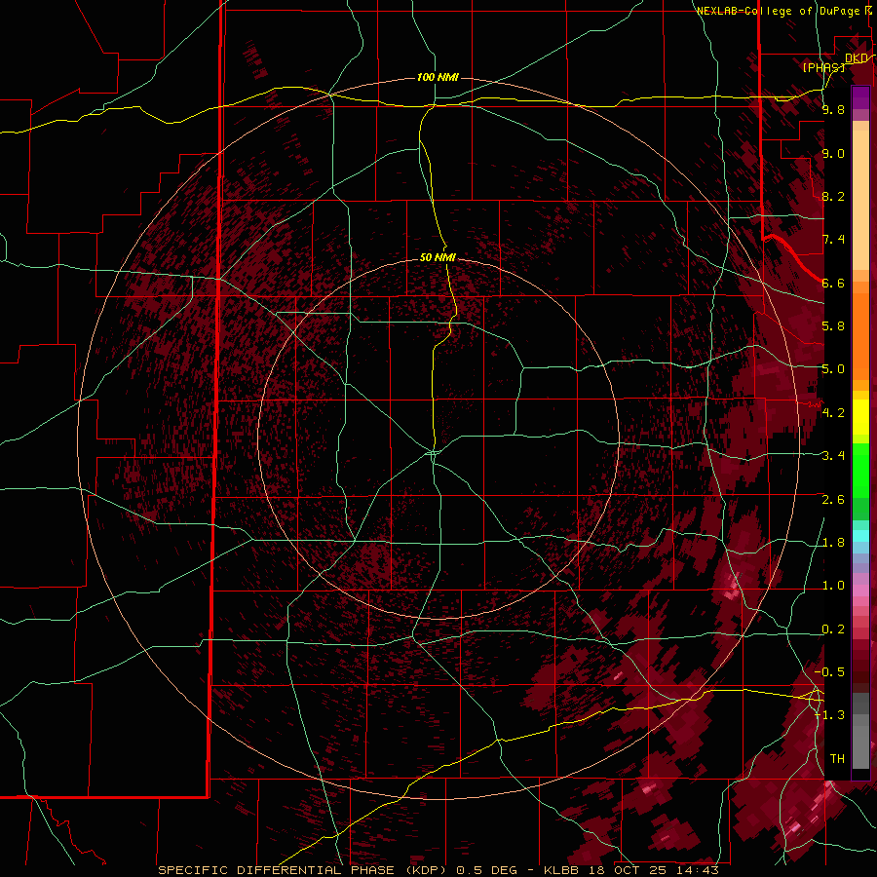Click the 6.6 value on the scale
Viewport: 877px width, 877px height.
pos(833,283)
